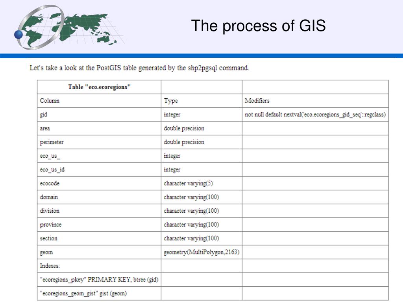Select the 'eco_us_' column name cell
This screenshot has width=403, height=302.
coord(99,156)
